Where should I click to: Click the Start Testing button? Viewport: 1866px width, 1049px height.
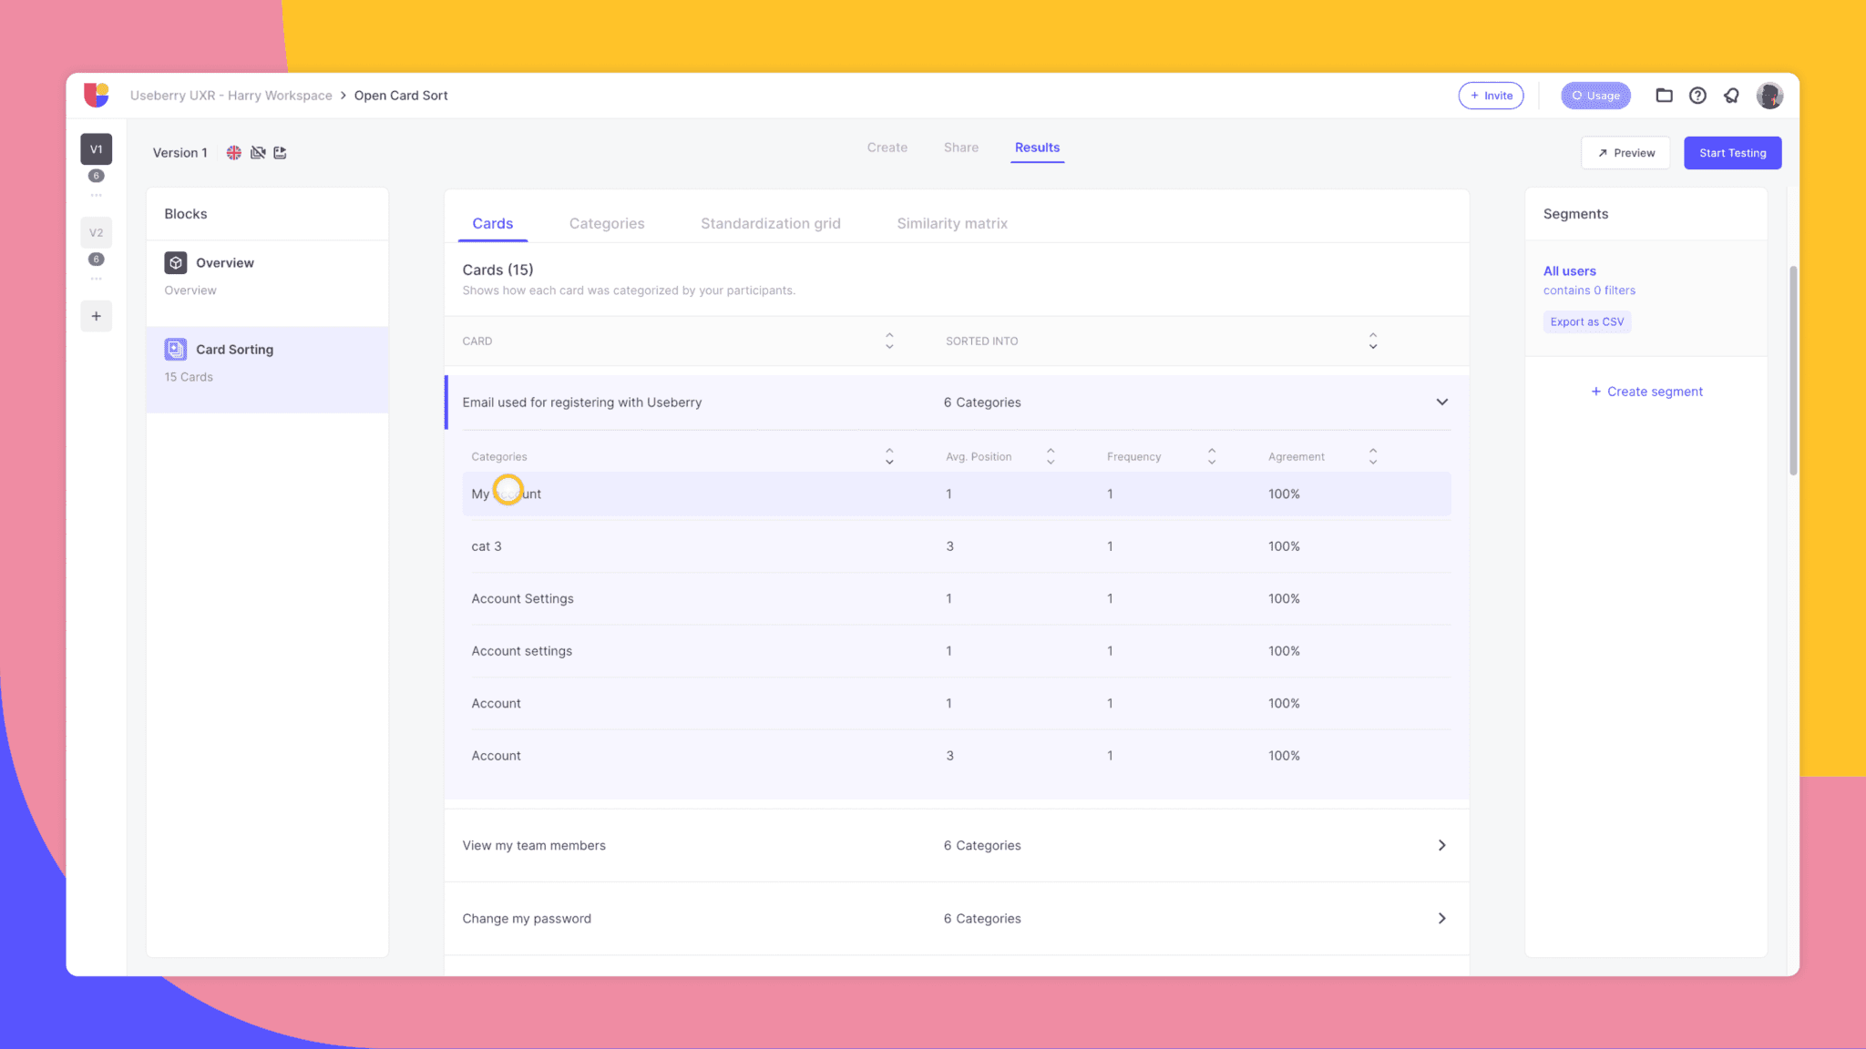pos(1732,153)
